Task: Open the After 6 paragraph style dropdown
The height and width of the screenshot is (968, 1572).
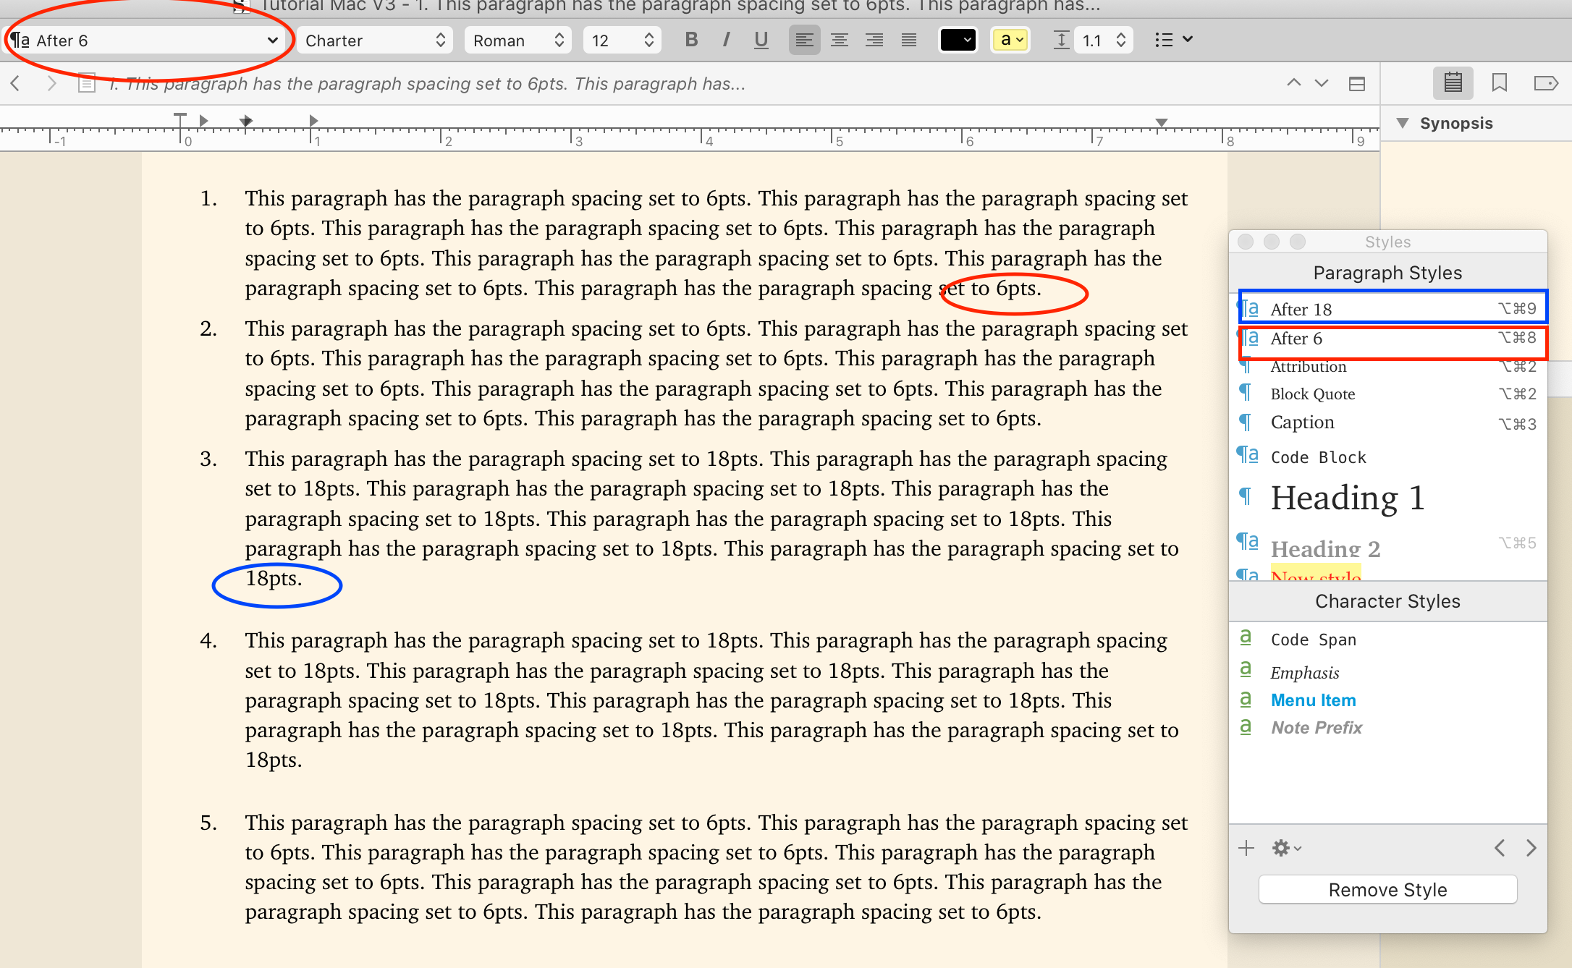Action: [145, 41]
